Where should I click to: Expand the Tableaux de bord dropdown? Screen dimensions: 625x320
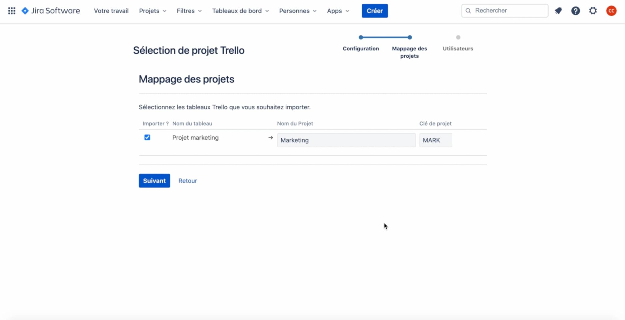(x=240, y=11)
